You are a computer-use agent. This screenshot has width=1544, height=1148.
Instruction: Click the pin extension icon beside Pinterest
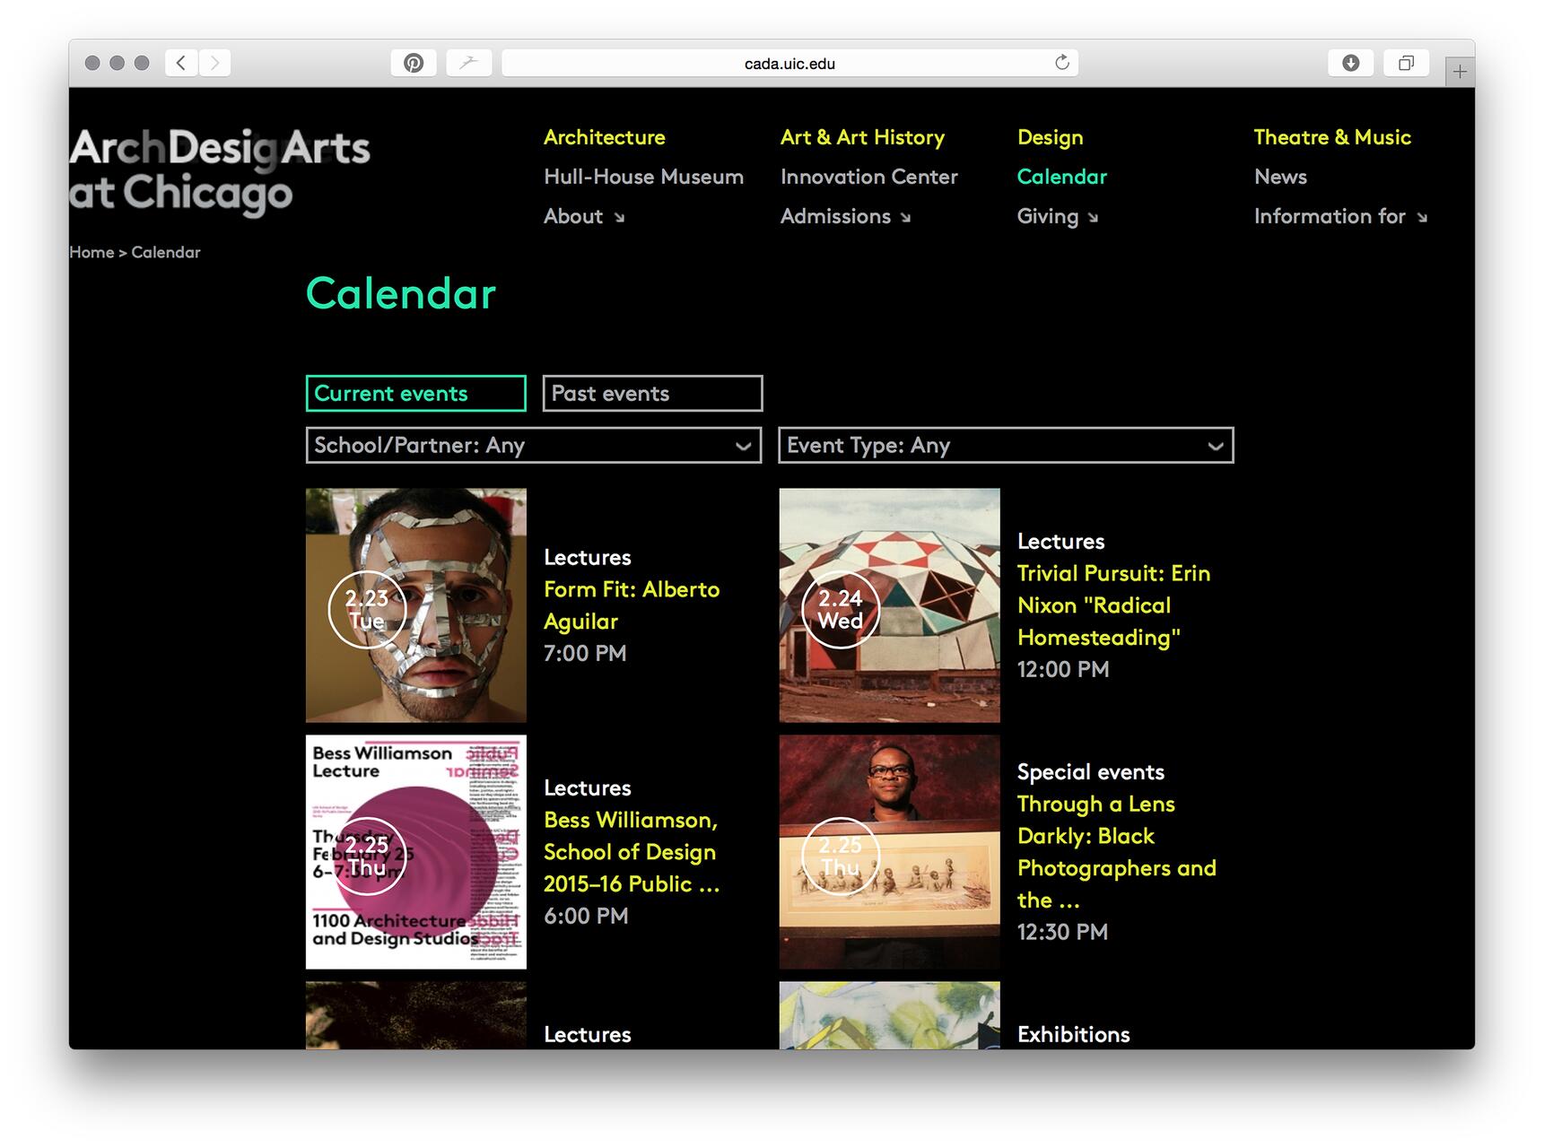[468, 63]
